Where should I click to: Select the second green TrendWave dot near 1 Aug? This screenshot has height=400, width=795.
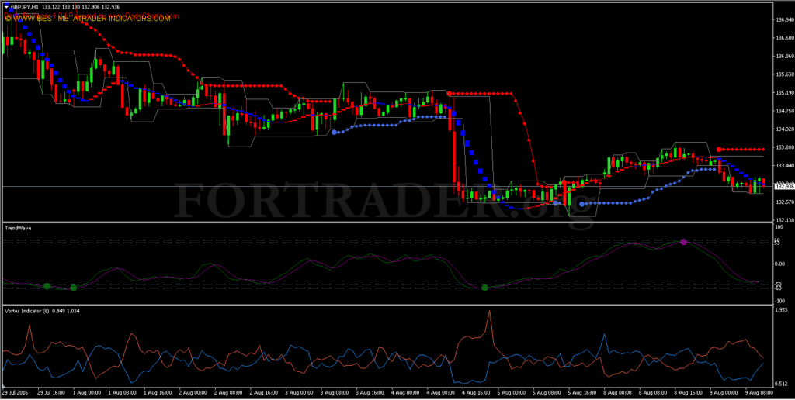coord(74,288)
